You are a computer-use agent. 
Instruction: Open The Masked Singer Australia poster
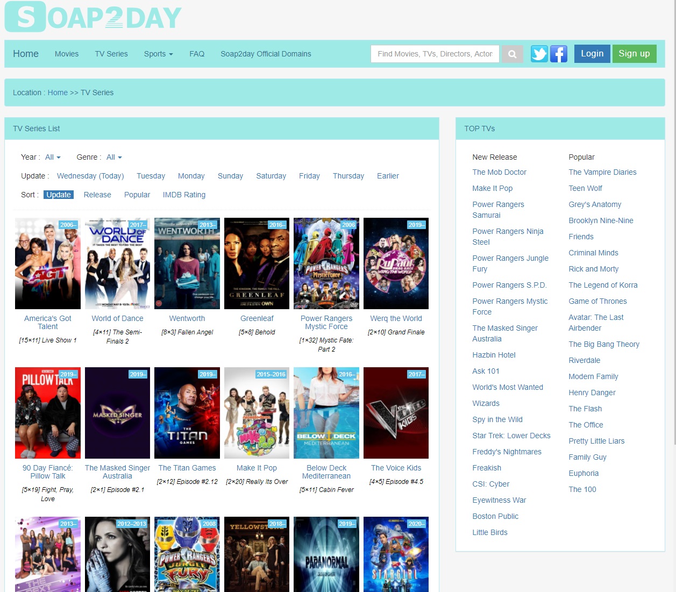[x=117, y=413]
